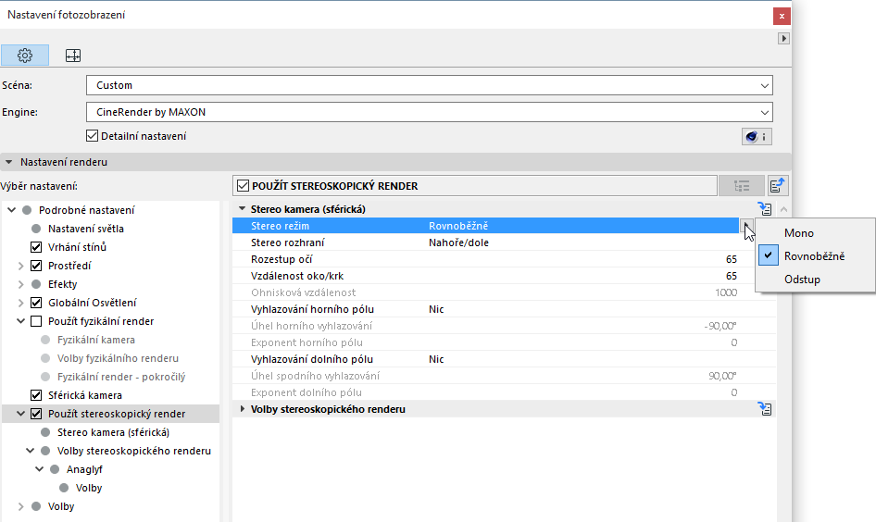This screenshot has height=522, width=876.
Task: Enable Použít fyzikální render checkbox
Action: [36, 321]
